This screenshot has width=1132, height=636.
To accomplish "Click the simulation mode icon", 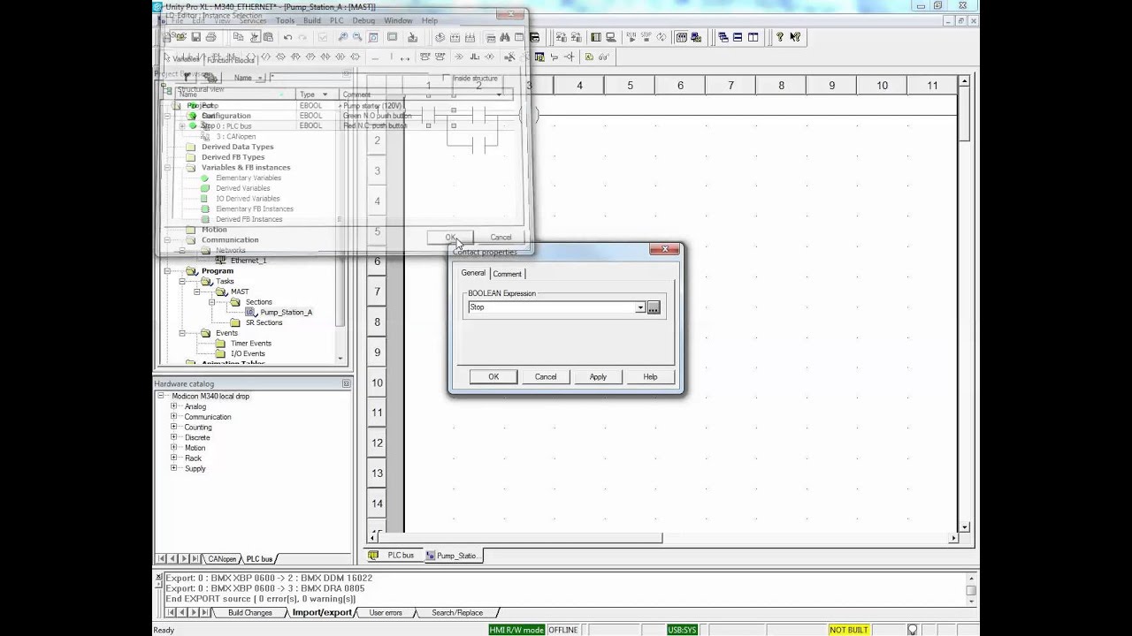I will coord(698,37).
